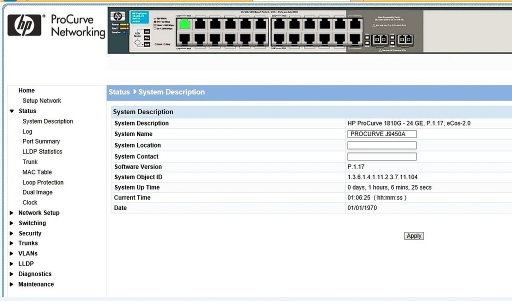
Task: Click the HP logo on switch faceplate
Action: pyautogui.click(x=118, y=15)
